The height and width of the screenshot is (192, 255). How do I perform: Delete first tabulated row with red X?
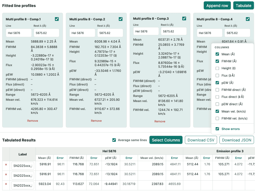(x=6, y=165)
